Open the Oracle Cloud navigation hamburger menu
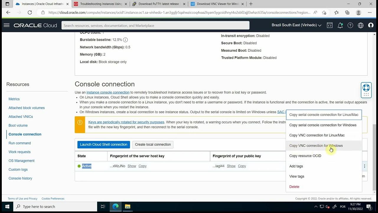The image size is (378, 213). (x=6, y=25)
